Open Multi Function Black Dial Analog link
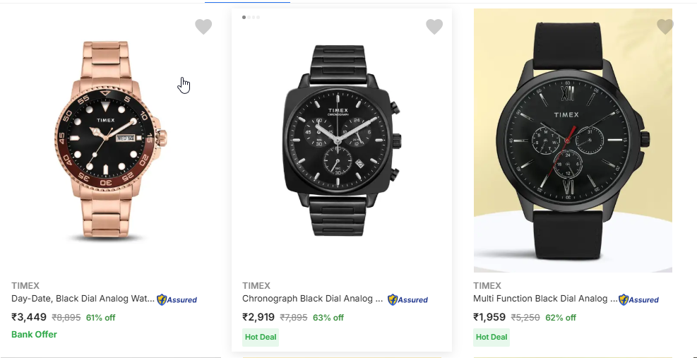The image size is (697, 358). [544, 299]
